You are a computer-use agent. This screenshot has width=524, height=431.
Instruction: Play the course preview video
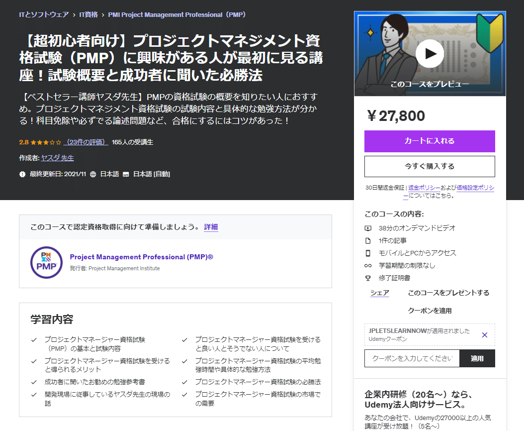pyautogui.click(x=429, y=53)
